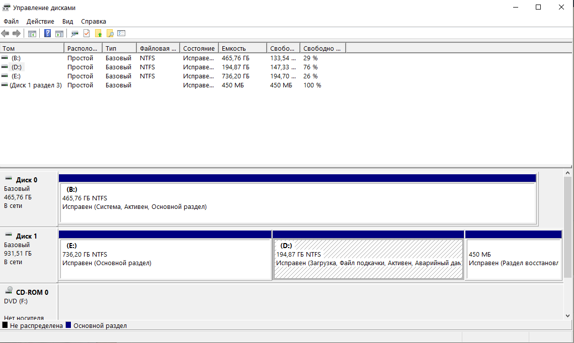Viewport: 574px width, 343px height.
Task: Select volume (E:) row in the volume list
Action: point(16,76)
